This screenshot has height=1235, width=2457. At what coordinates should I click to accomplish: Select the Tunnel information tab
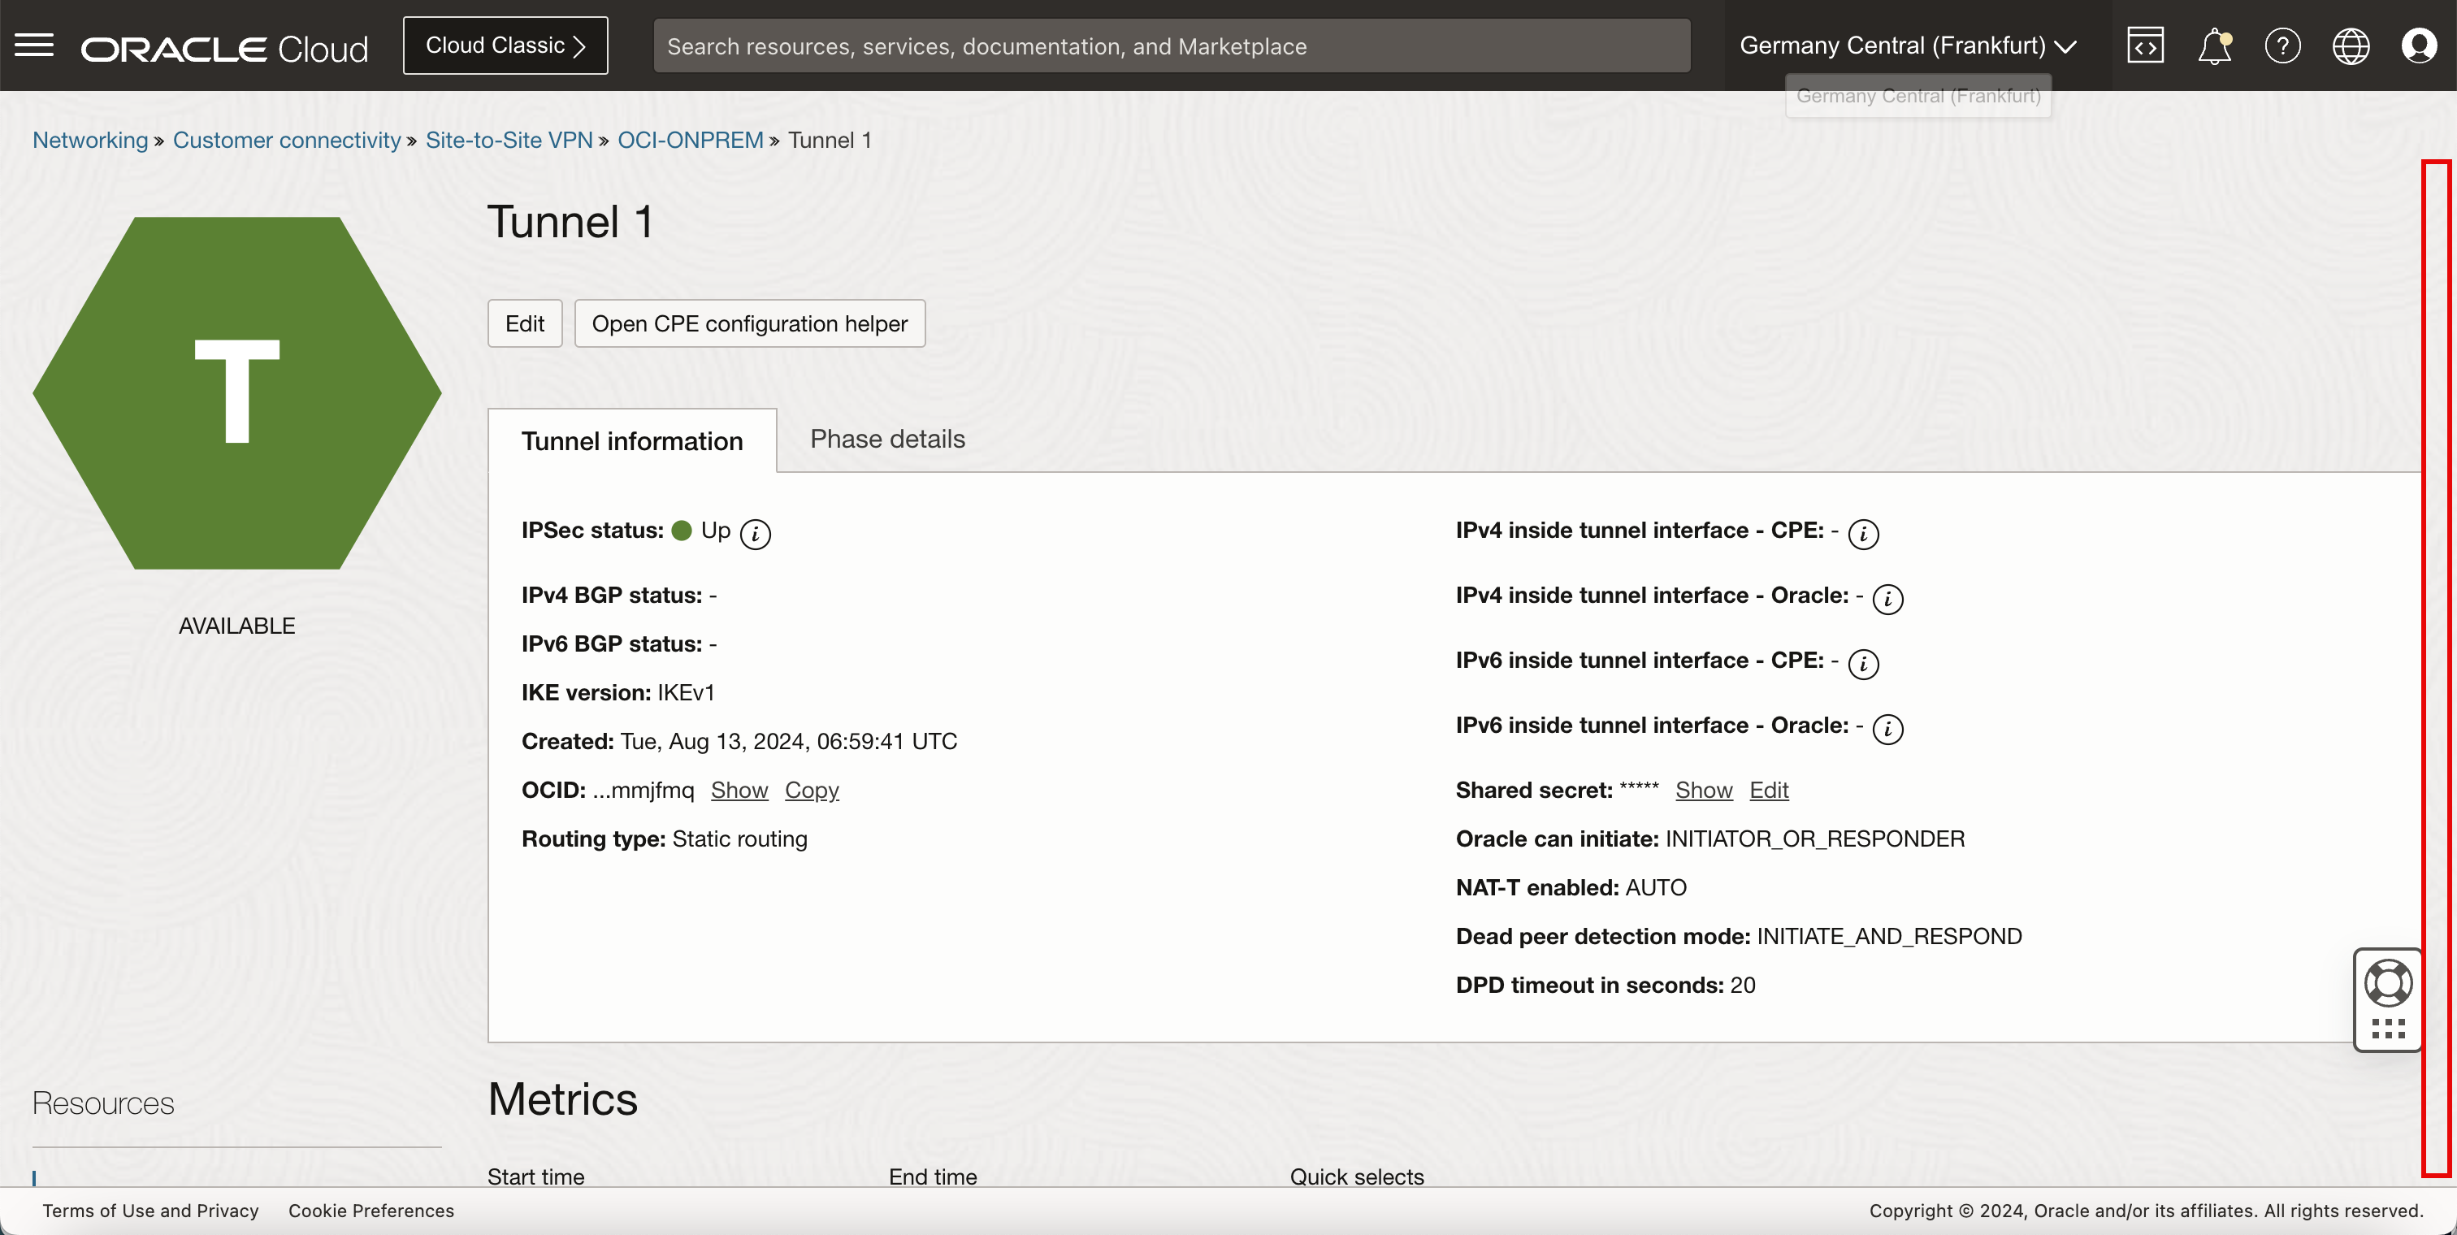pos(631,440)
